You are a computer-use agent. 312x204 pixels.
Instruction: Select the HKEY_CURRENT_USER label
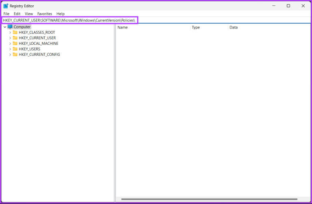(x=37, y=38)
